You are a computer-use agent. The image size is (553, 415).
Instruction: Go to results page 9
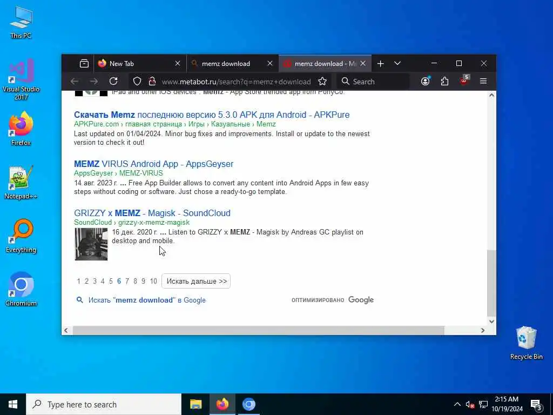click(x=143, y=281)
